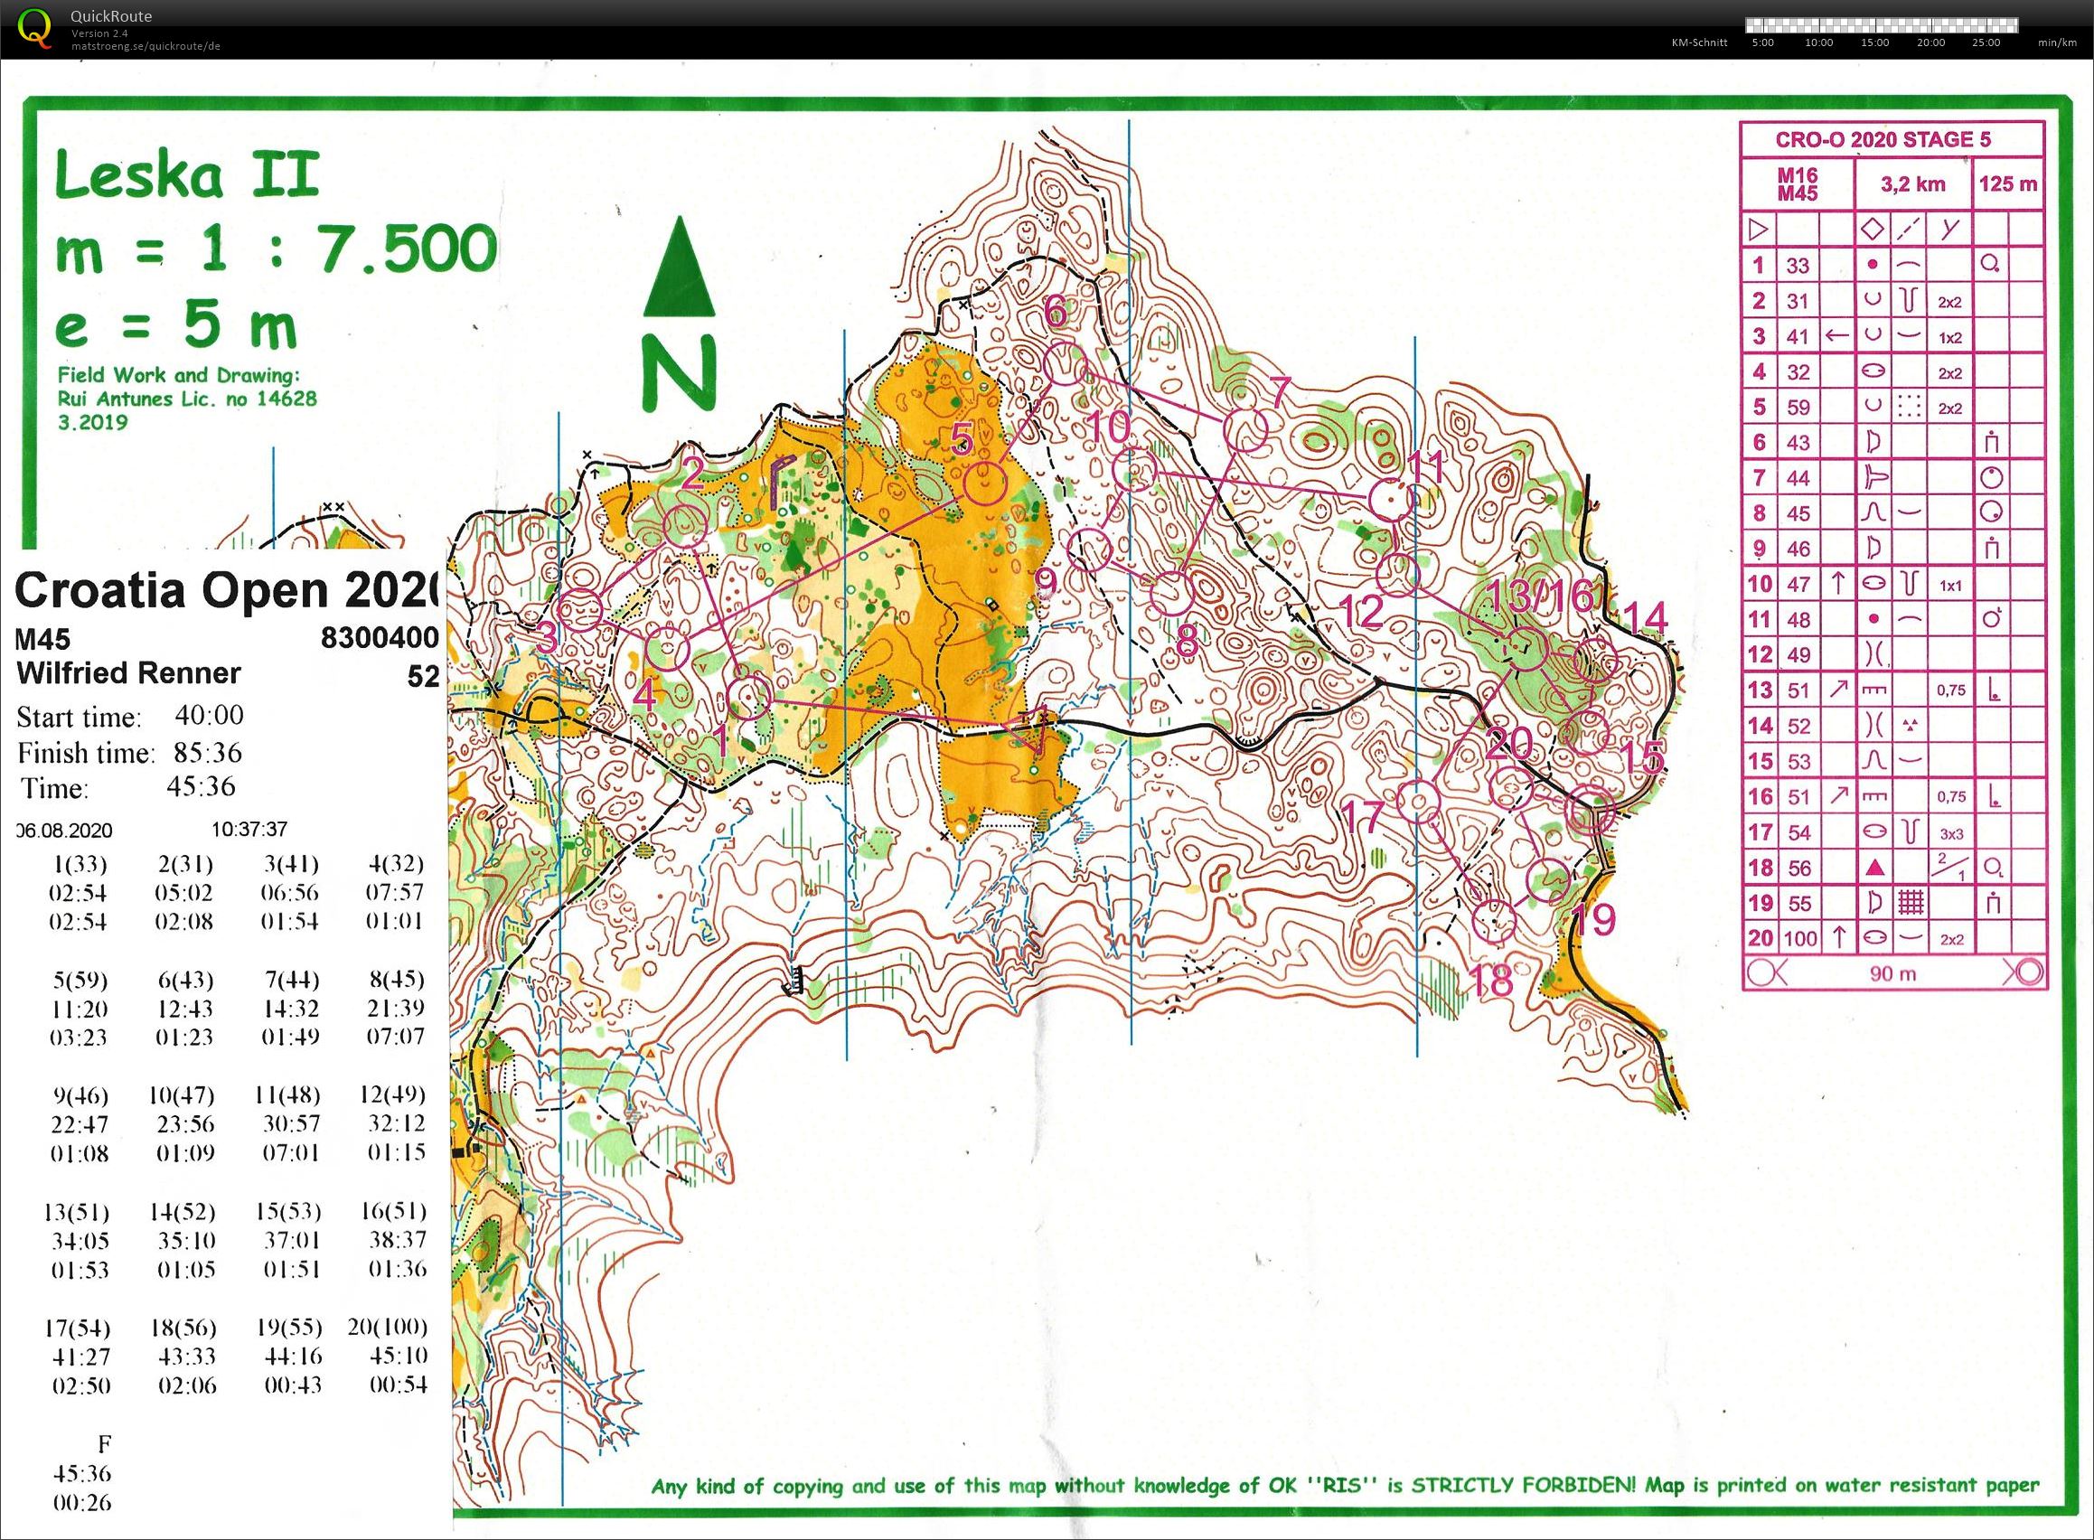
Task: Click control circle 12 on the map
Action: [x=1397, y=573]
